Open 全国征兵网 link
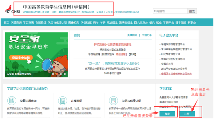This screenshot has height=119, width=214. coord(167,64)
